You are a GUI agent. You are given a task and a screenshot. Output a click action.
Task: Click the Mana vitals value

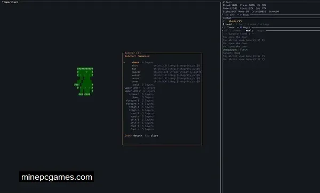click(244, 12)
